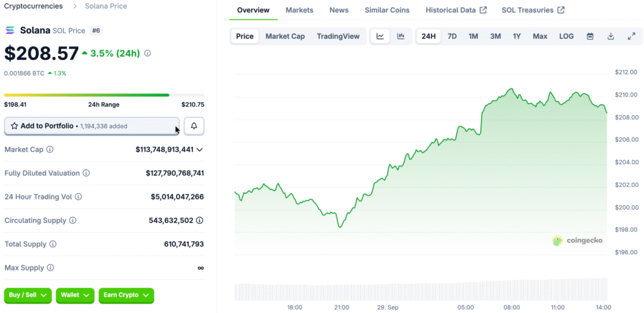Open the calendar date range picker

tap(590, 36)
